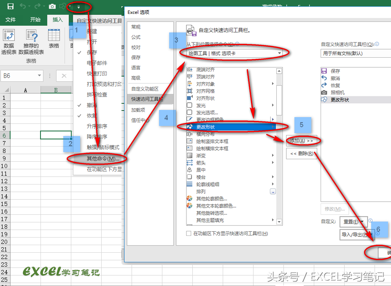Click the camera icon in quick access toolbar
Viewport: 391px width, 286px height.
pyautogui.click(x=52, y=6)
